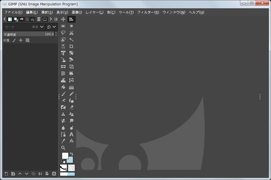Open the mode group switcher dropdown
Screen dimensions: 271x180
click(x=52, y=27)
